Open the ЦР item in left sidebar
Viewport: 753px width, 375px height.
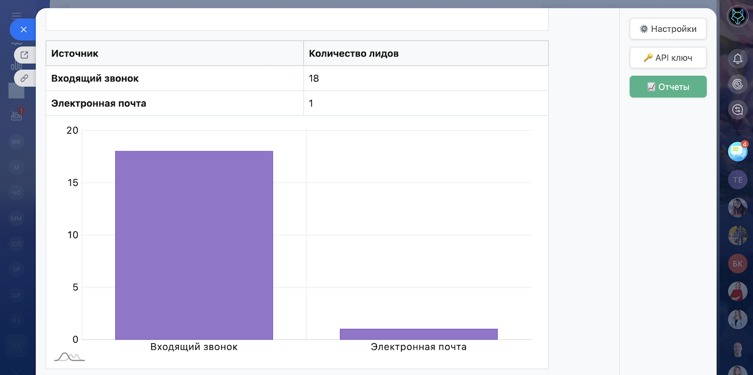coord(16,295)
